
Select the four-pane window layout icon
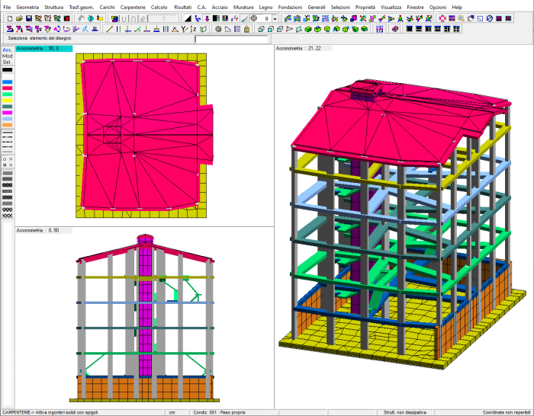pyautogui.click(x=455, y=28)
